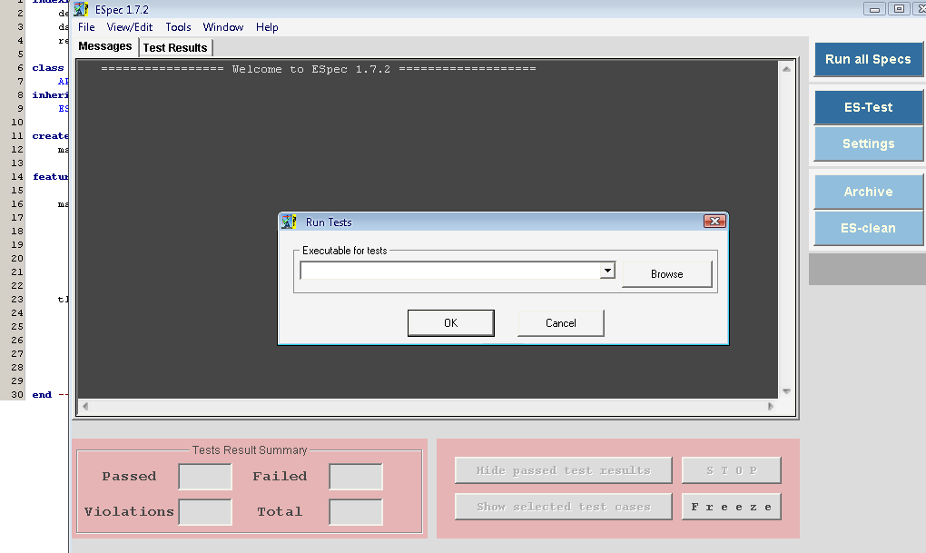Close the Run Tests dialog

click(x=714, y=221)
